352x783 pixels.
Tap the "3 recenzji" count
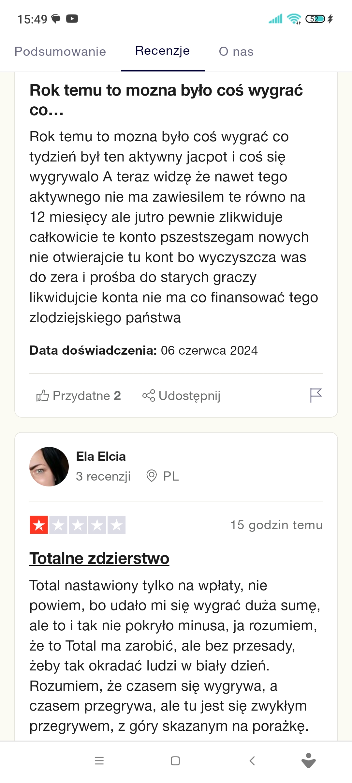tap(103, 476)
